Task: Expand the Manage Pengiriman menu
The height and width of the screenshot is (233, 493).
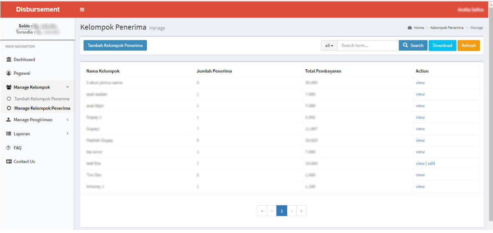Action: point(37,120)
